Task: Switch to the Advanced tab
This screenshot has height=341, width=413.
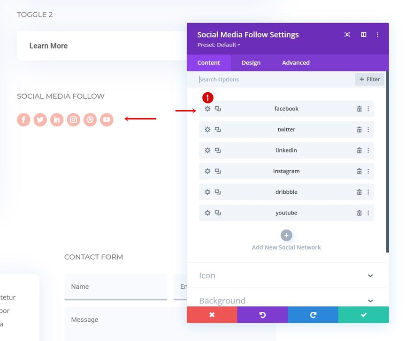Action: [296, 63]
